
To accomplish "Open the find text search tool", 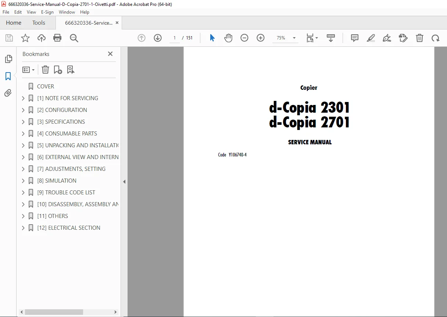I will pyautogui.click(x=74, y=38).
